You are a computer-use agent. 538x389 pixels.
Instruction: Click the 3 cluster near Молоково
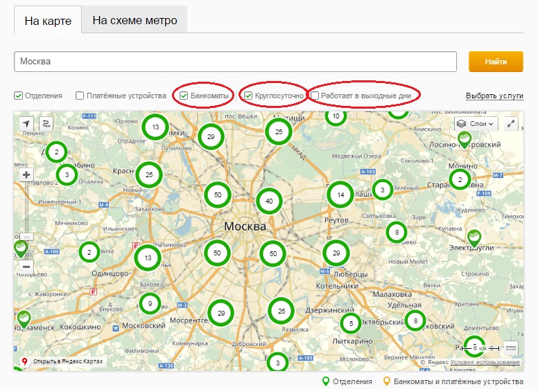(277, 362)
